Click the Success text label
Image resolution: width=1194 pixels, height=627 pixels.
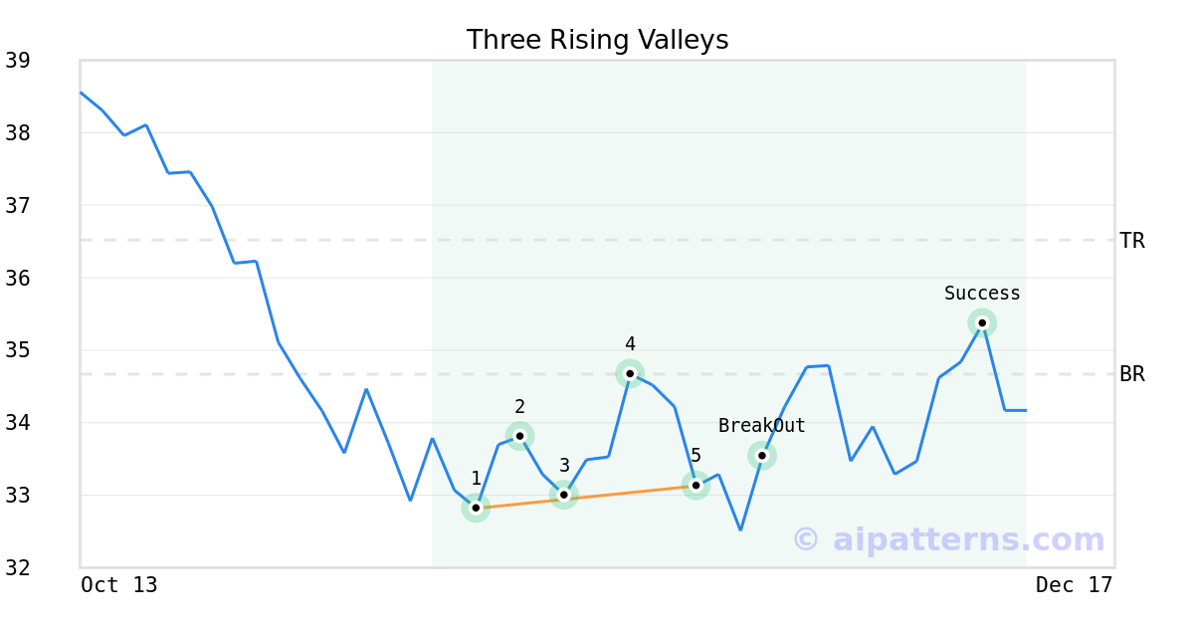coord(982,294)
